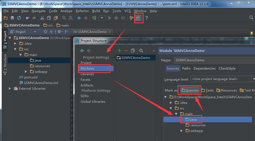Screen dimensions: 255x141
Task: Hide the Project tool window
Action: (x=66, y=32)
